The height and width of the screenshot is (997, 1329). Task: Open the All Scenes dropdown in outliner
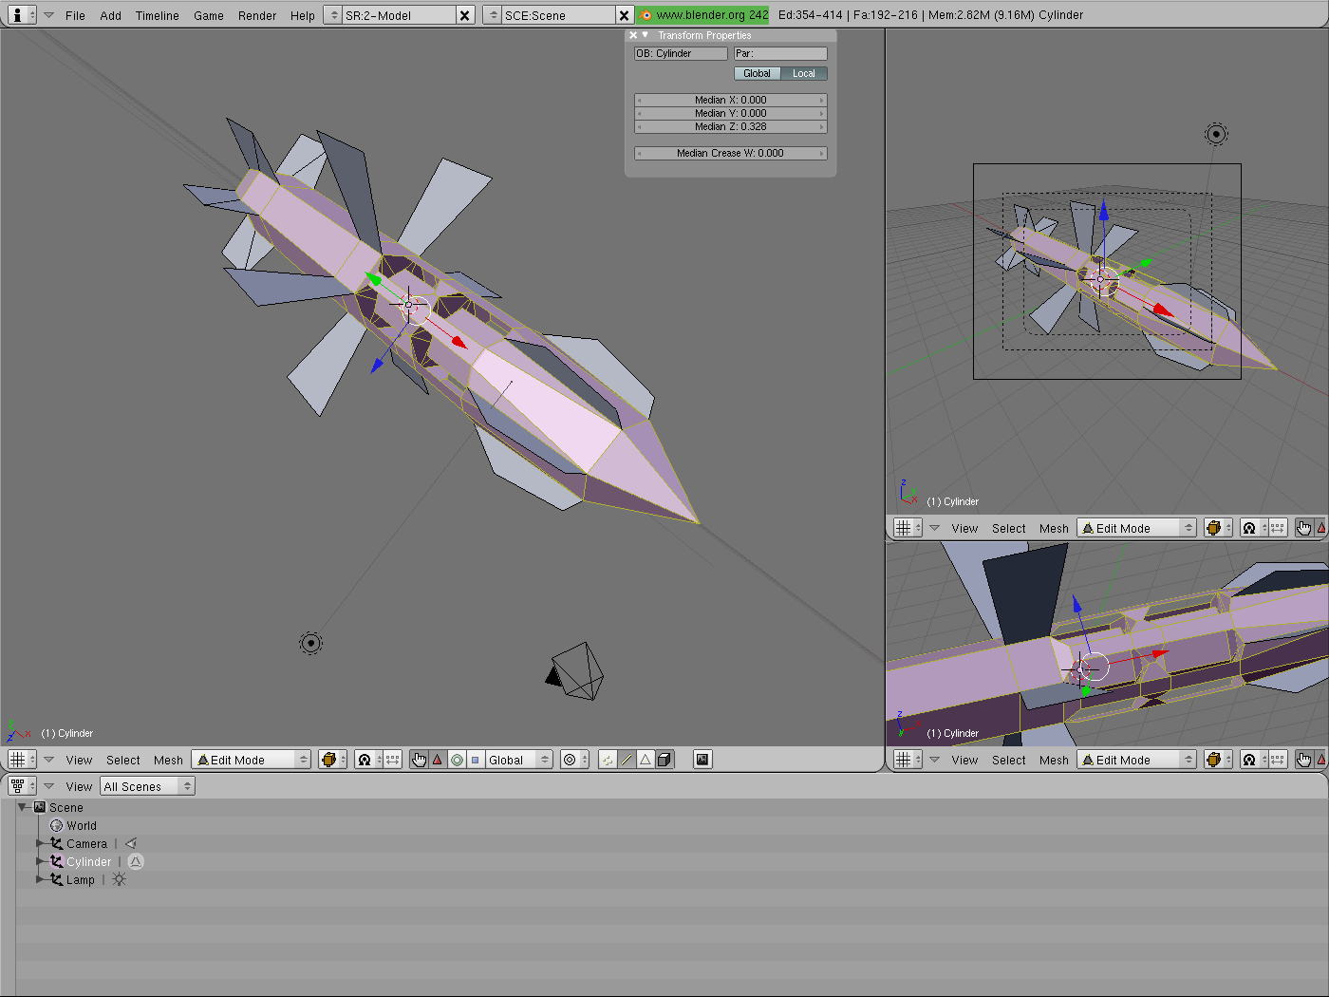click(x=147, y=786)
